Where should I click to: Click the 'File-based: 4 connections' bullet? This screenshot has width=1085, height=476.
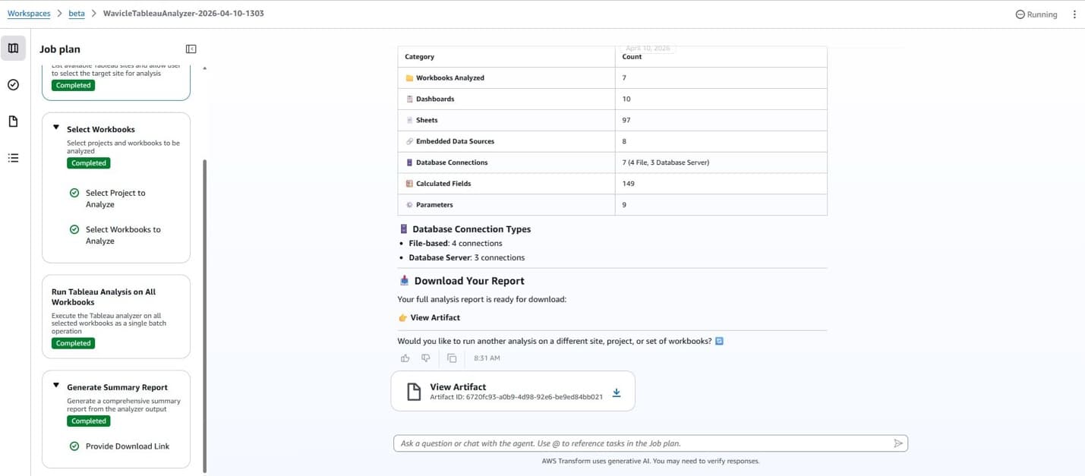pos(456,244)
